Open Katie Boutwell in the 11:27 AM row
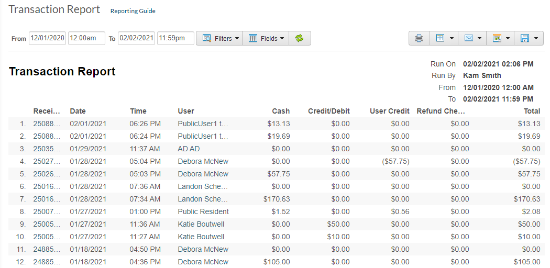Viewport: 550px width, 268px height. (201, 237)
